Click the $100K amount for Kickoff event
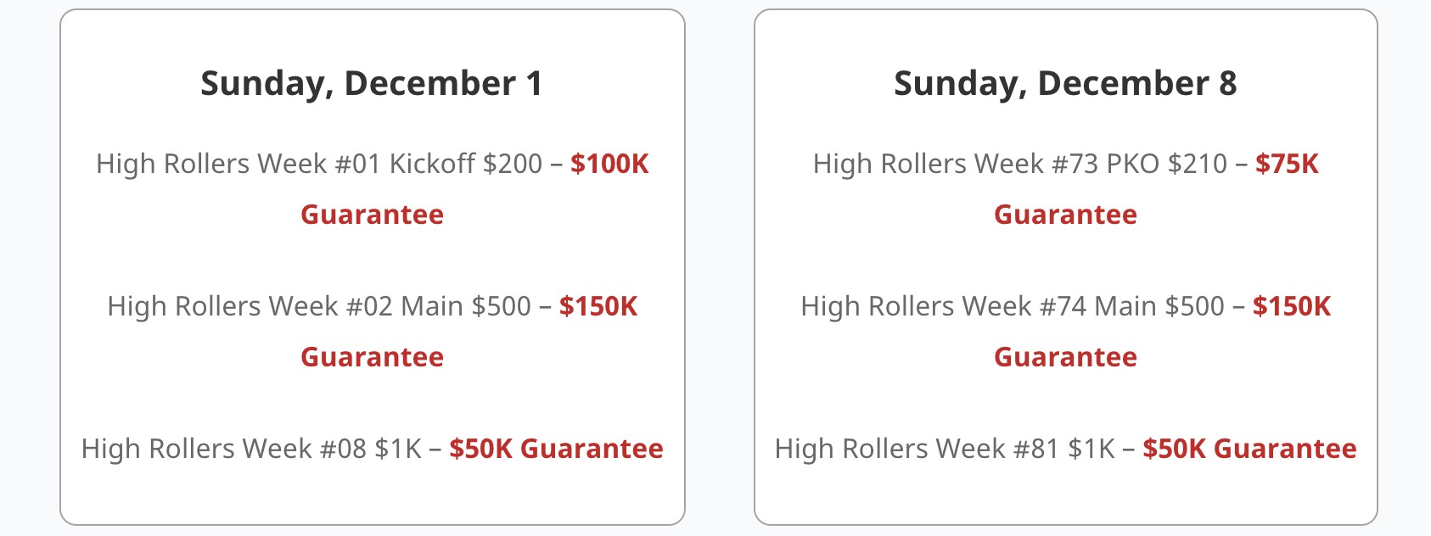 [609, 164]
